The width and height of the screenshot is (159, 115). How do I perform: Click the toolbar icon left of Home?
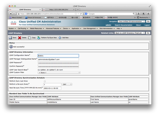pos(144,14)
